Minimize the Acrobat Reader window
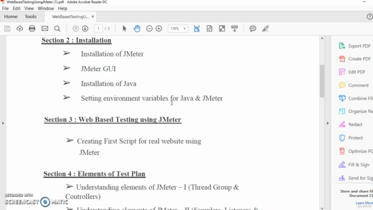The width and height of the screenshot is (373, 210). 364,2
